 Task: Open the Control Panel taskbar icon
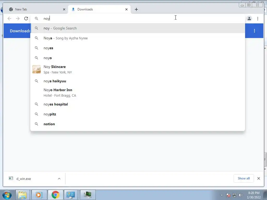click(71, 195)
